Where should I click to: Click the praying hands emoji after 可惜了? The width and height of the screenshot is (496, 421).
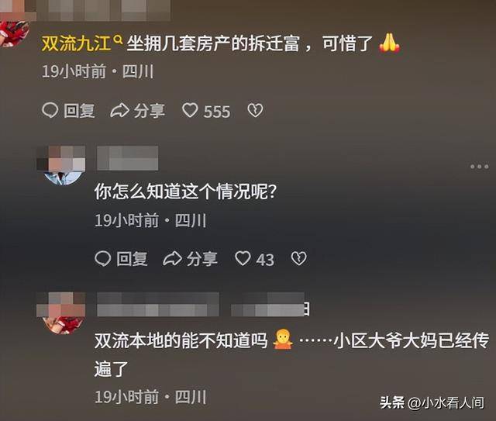[389, 43]
